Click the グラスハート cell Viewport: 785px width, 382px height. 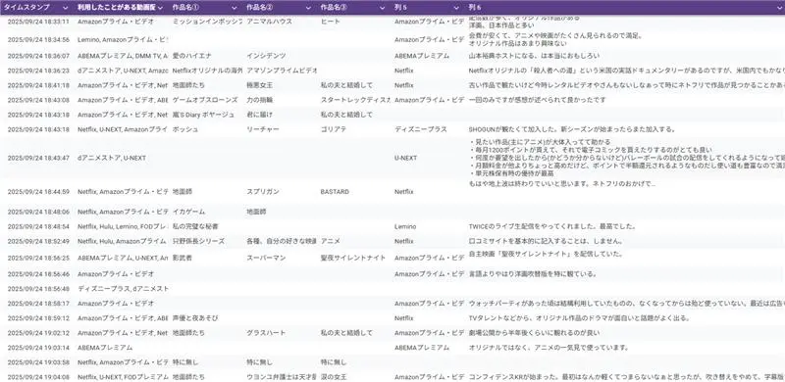pyautogui.click(x=266, y=333)
